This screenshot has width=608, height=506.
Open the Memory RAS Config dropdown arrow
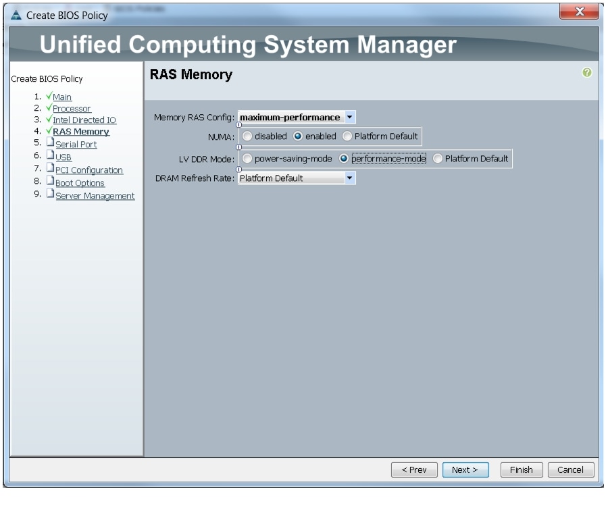click(x=350, y=117)
